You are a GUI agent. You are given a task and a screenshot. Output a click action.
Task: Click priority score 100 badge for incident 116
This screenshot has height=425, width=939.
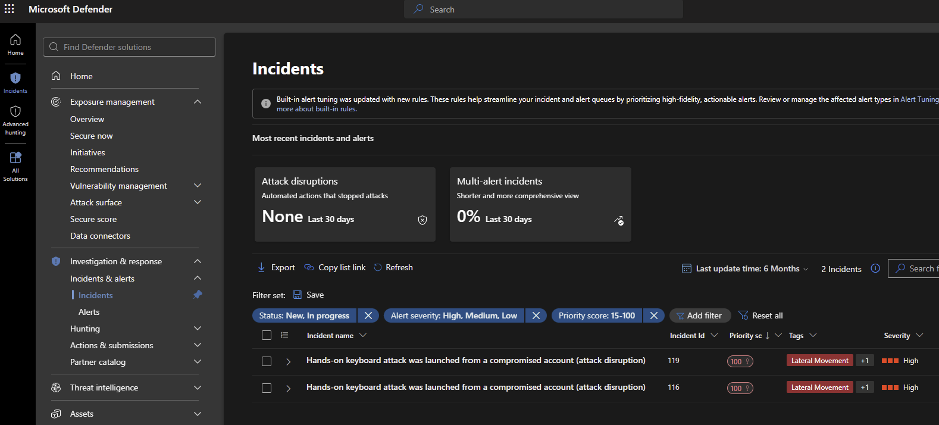[740, 388]
